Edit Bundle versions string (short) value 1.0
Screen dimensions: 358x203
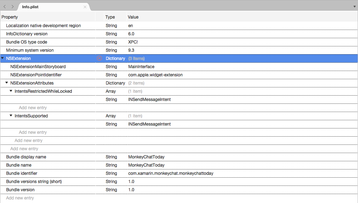pos(131,182)
